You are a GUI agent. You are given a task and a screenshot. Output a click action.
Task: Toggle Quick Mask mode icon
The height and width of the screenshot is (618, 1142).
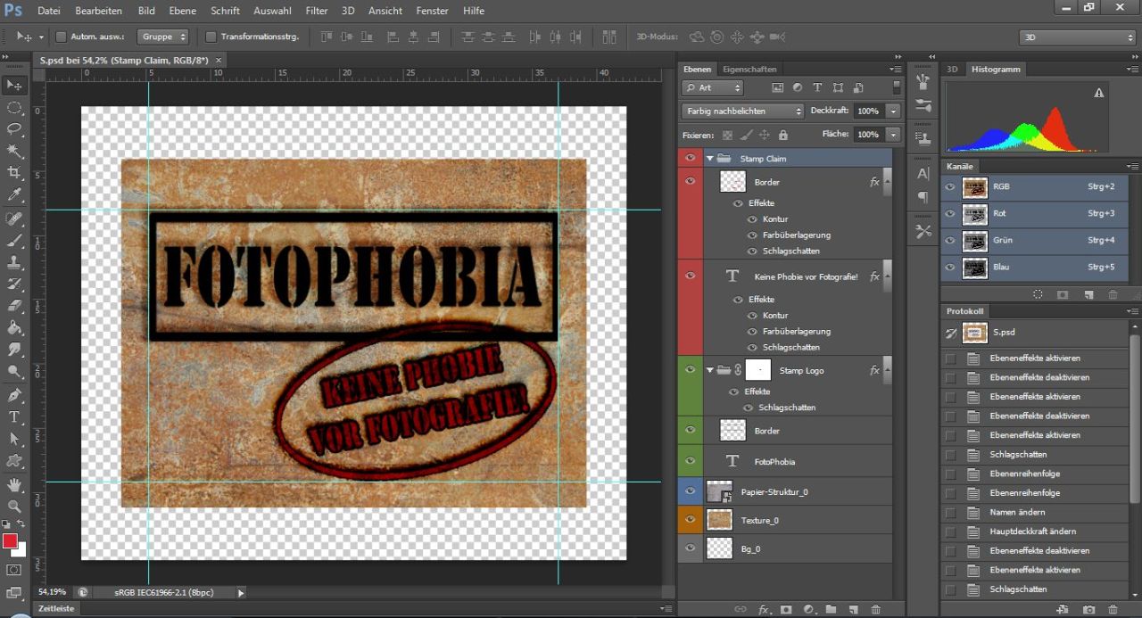[14, 570]
